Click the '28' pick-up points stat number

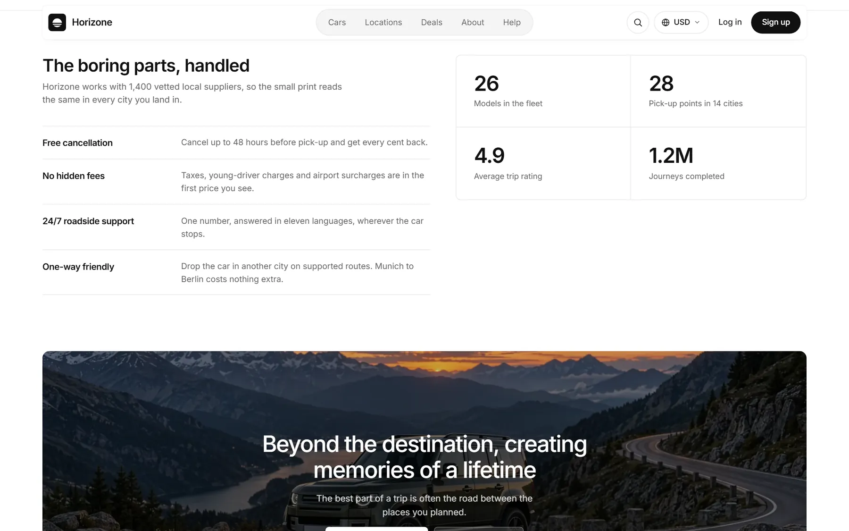(661, 84)
